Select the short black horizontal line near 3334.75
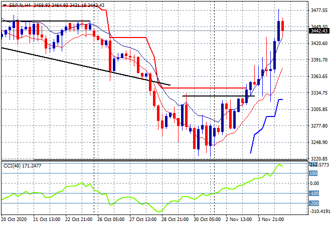Image resolution: width=331 pixels, height=225 pixels. [x=219, y=96]
